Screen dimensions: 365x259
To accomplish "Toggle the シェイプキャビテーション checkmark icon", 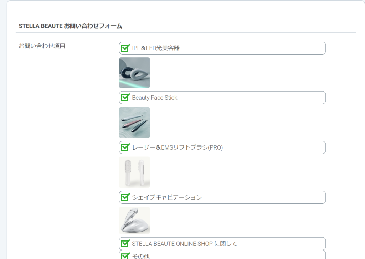I will pos(125,197).
